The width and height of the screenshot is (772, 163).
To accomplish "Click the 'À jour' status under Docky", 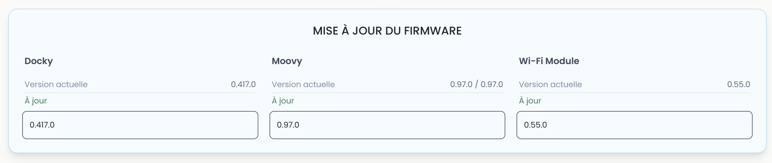I will click(x=36, y=101).
